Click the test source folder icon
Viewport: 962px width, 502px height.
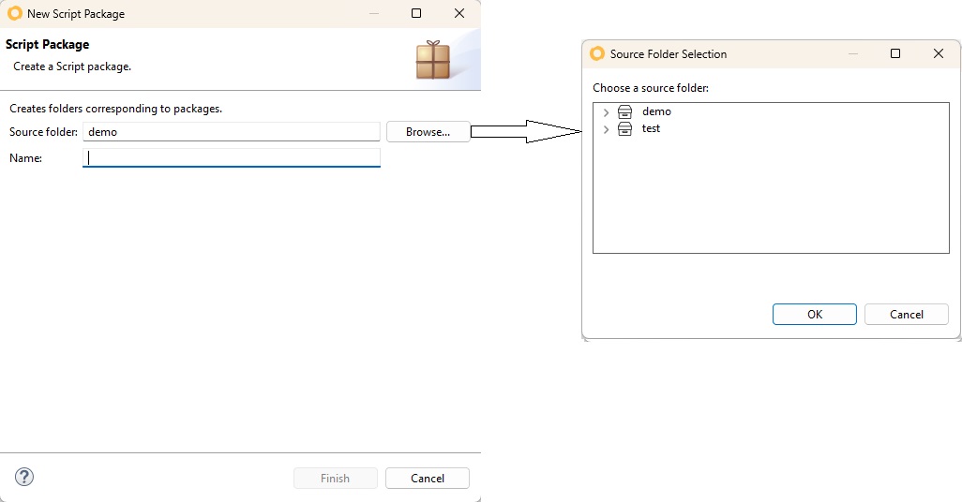(625, 128)
